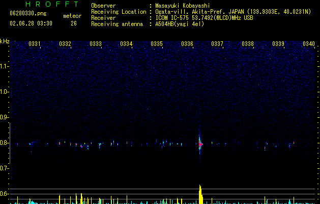Screen dimensions: 320x204
Task: Click the 0336 time marker
Action: pyautogui.click(x=187, y=44)
